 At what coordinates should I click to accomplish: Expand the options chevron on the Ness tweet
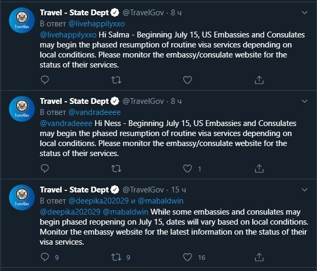tap(304, 101)
